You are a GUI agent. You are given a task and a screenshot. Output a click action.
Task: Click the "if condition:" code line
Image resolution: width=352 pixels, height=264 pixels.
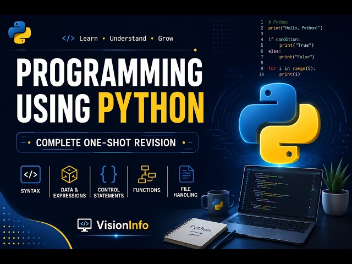[x=284, y=40]
